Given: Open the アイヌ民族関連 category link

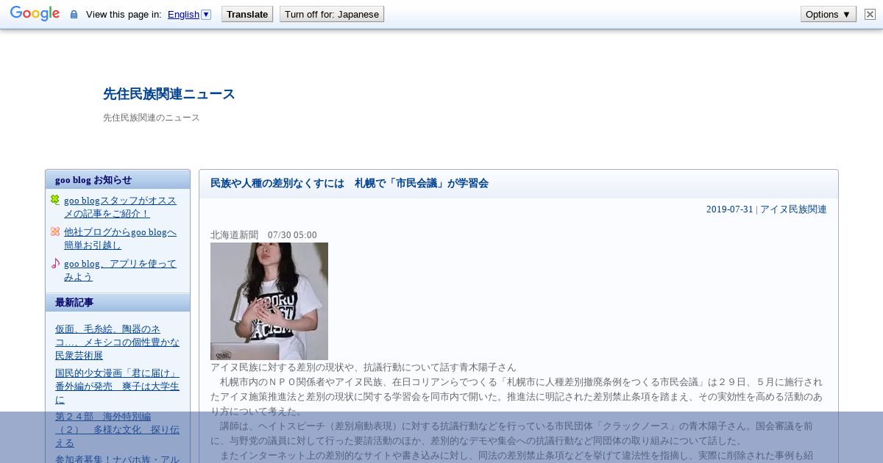Looking at the screenshot, I should [x=793, y=209].
